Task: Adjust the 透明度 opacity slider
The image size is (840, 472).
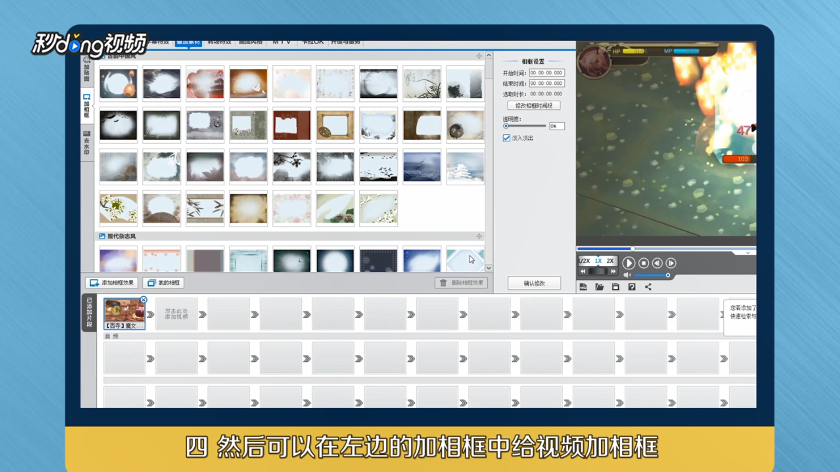Action: point(525,126)
